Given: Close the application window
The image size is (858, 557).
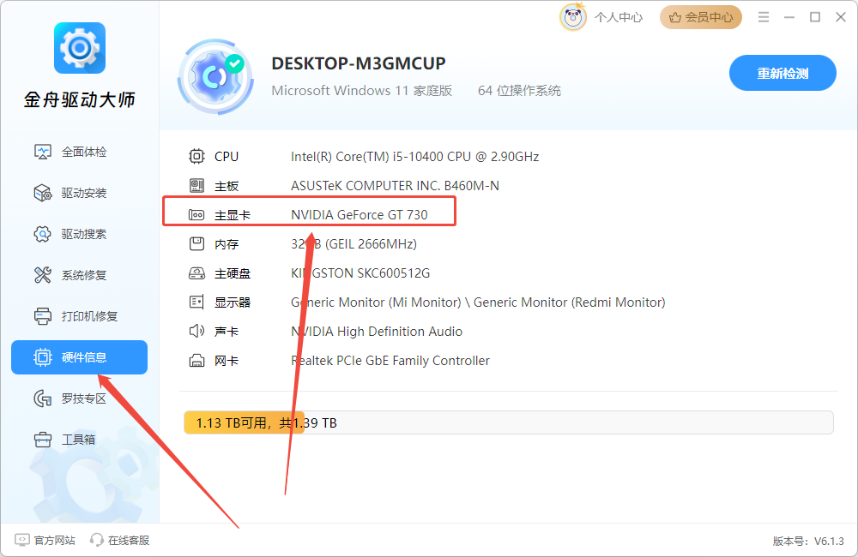Looking at the screenshot, I should pos(841,17).
